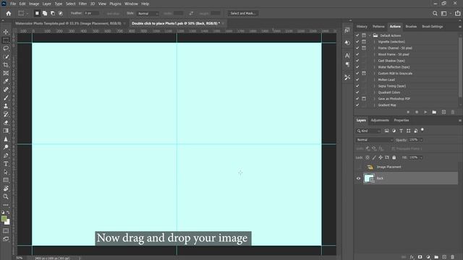Click Create new action icon in Actions panel

[443, 112]
